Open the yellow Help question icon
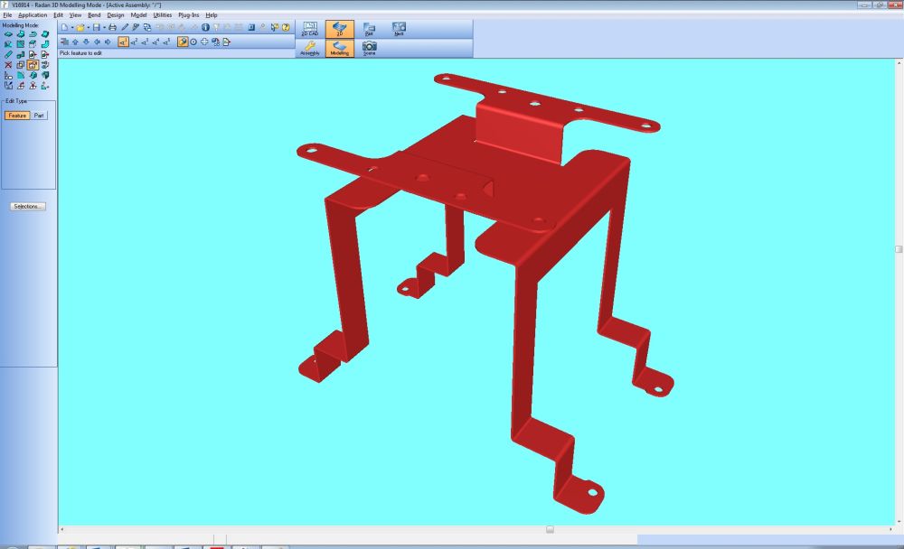 click(x=286, y=28)
